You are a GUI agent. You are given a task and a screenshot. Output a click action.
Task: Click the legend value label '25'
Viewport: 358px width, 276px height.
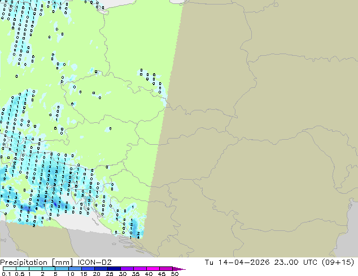click(x=110, y=274)
